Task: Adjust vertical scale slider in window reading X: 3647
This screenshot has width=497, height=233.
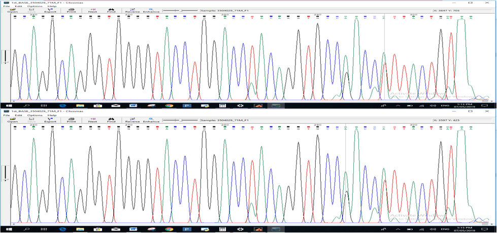Action: click(5, 57)
